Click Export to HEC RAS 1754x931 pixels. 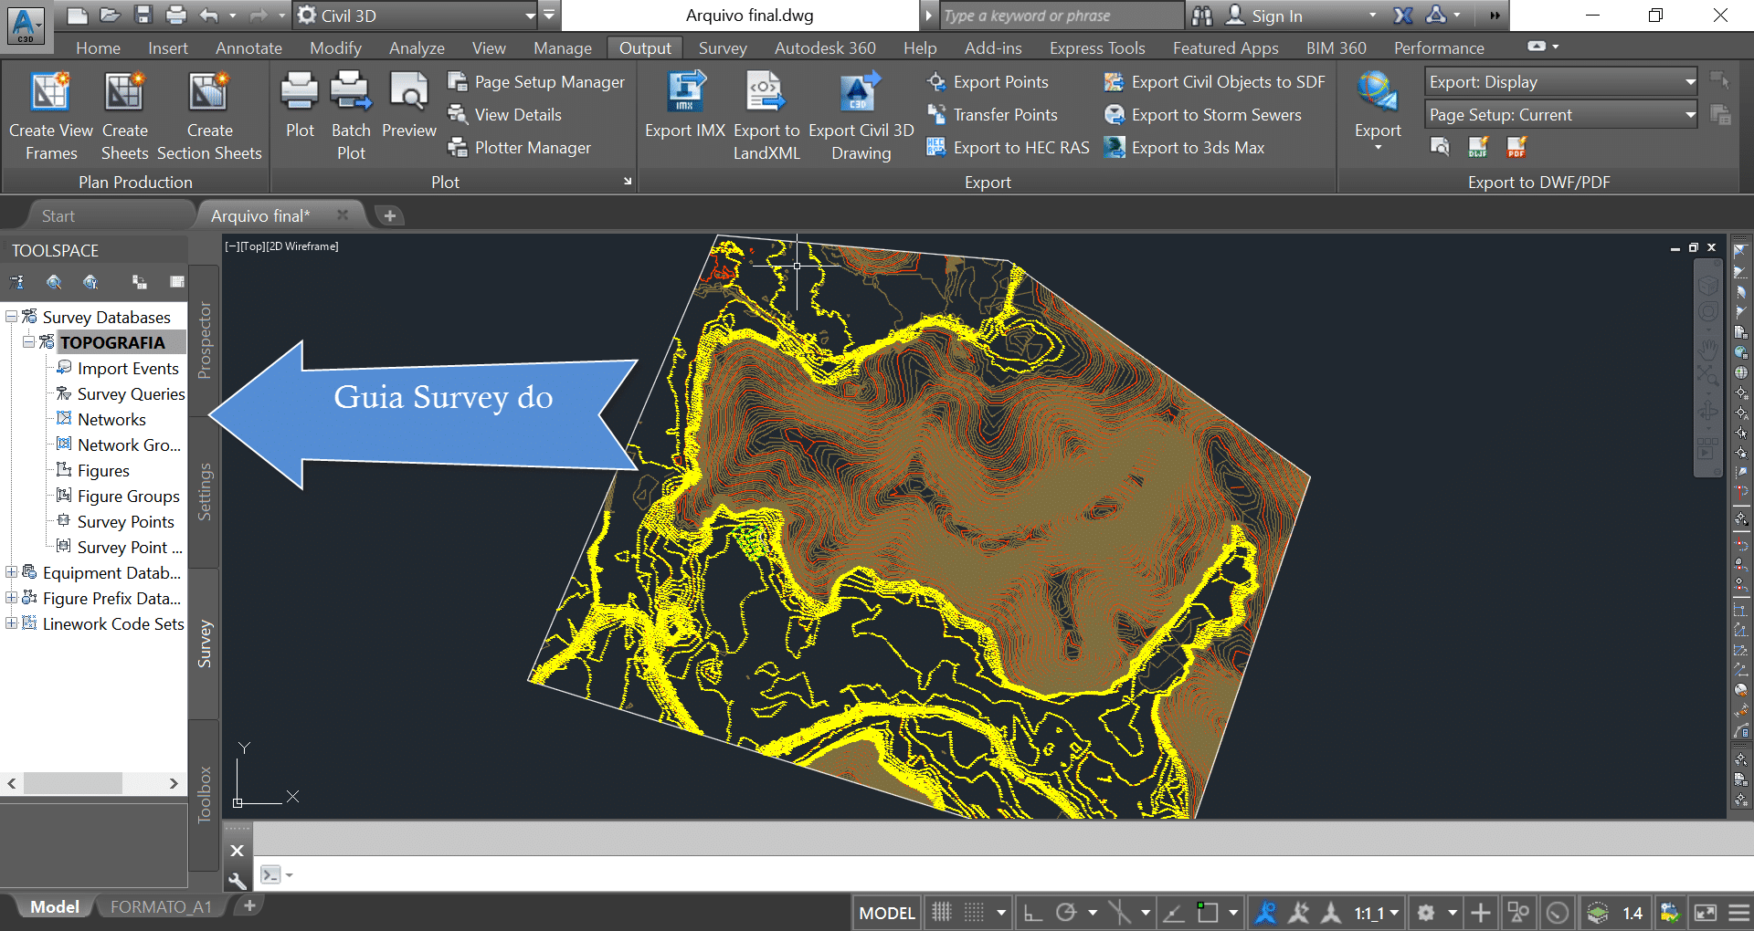click(x=1020, y=148)
